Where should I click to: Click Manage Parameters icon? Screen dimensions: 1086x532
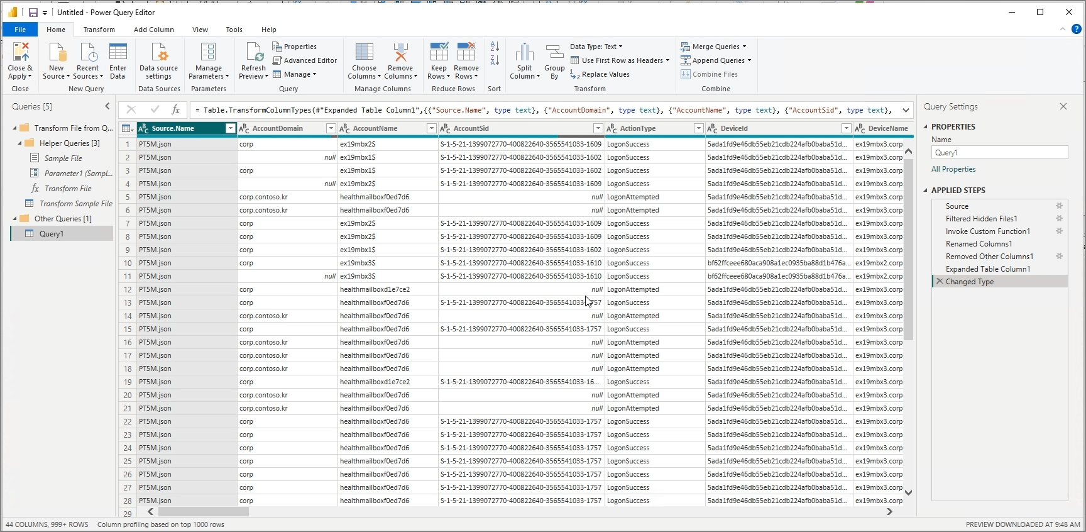209,52
